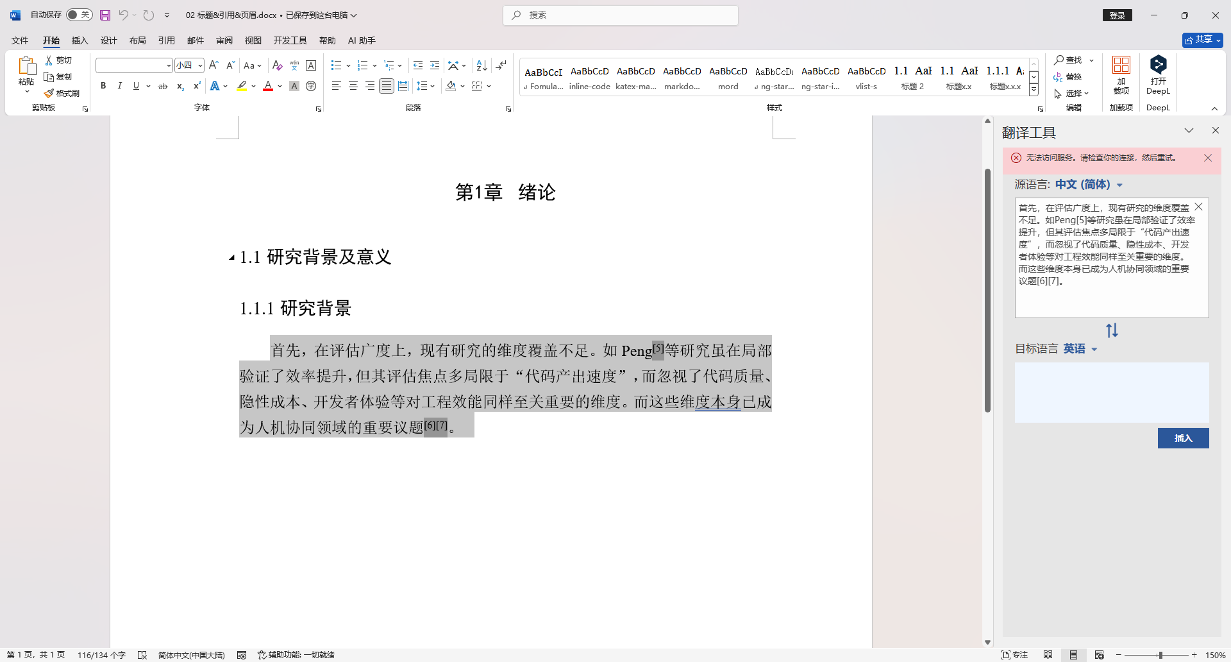This screenshot has height=662, width=1231.
Task: Toggle bold on selected text
Action: point(103,86)
